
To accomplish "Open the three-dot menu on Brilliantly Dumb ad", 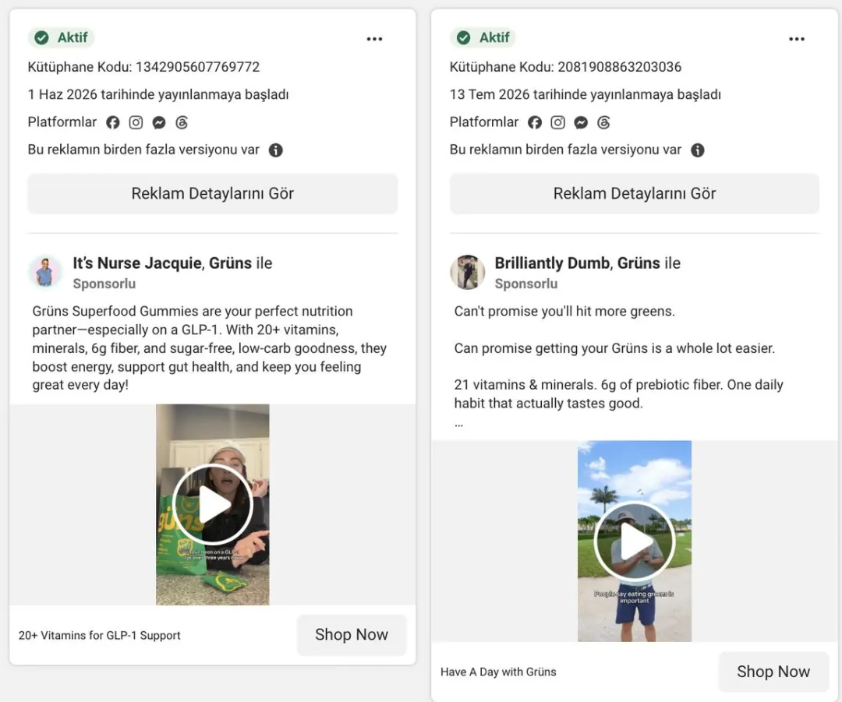I will pos(796,39).
